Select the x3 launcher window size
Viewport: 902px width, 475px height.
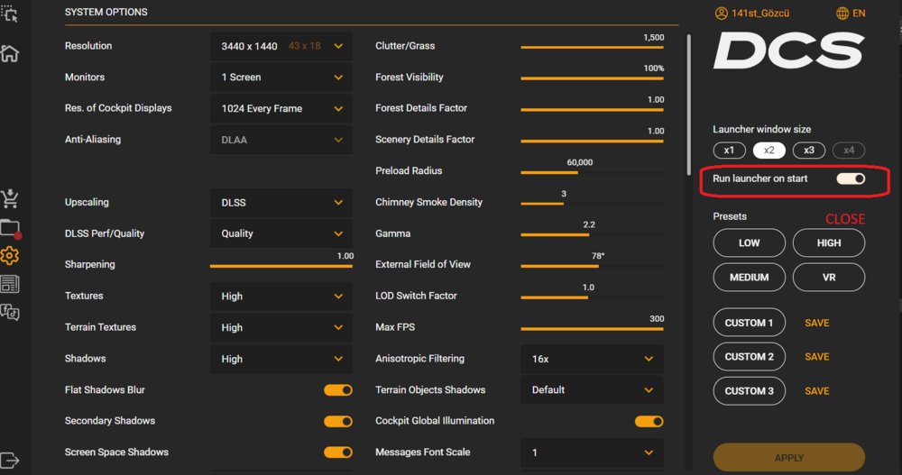point(809,151)
